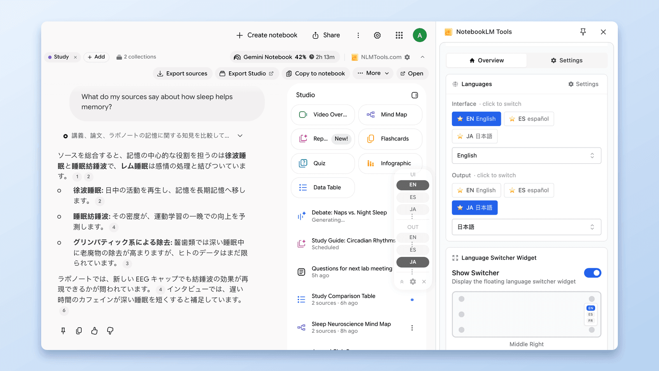659x371 pixels.
Task: Switch to the Overview tab
Action: click(486, 61)
